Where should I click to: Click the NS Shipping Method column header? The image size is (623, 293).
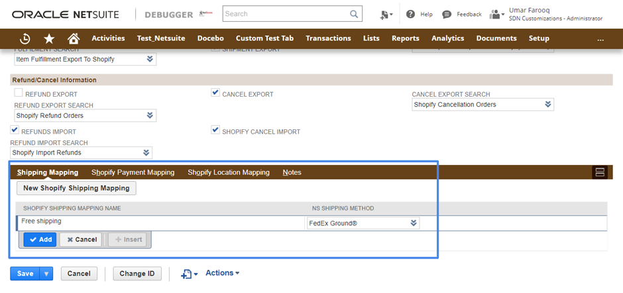point(343,208)
